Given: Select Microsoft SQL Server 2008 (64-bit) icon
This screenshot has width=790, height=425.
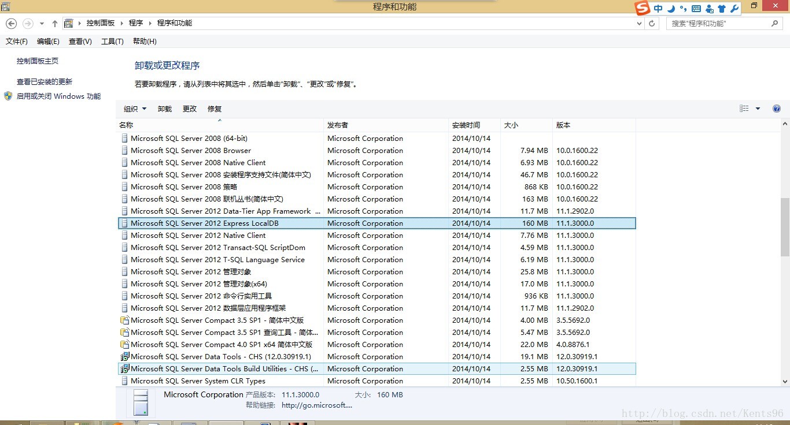Looking at the screenshot, I should 124,139.
